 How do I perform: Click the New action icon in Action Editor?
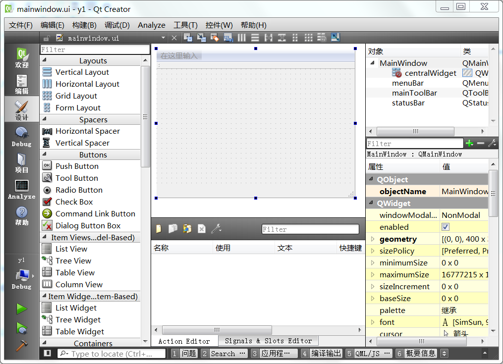(x=159, y=229)
